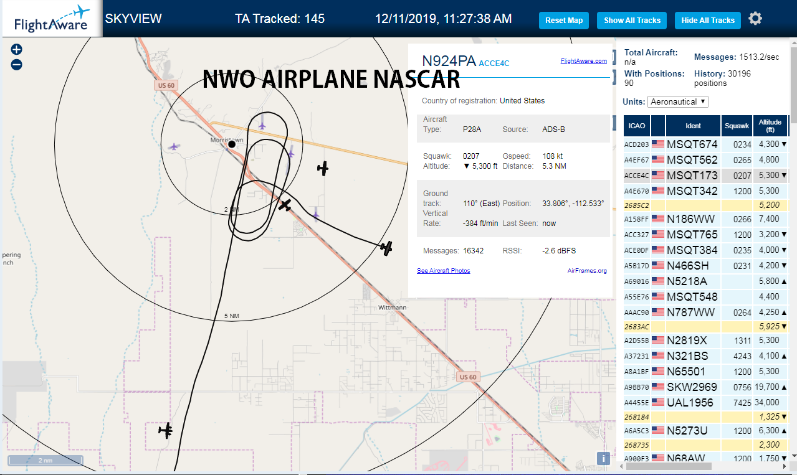Select the N5218A aircraft row
This screenshot has width=797, height=475.
706,281
